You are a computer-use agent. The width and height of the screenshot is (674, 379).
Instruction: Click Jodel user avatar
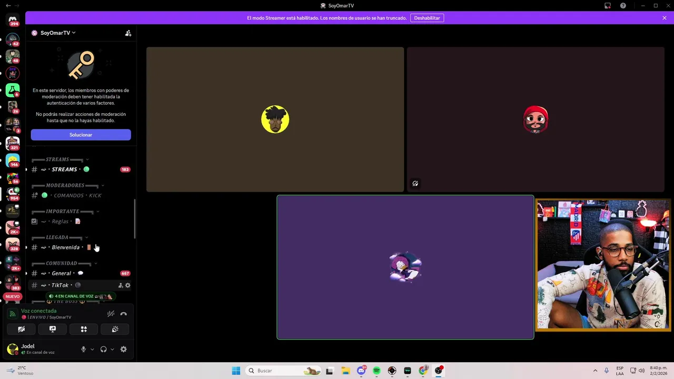(13, 349)
